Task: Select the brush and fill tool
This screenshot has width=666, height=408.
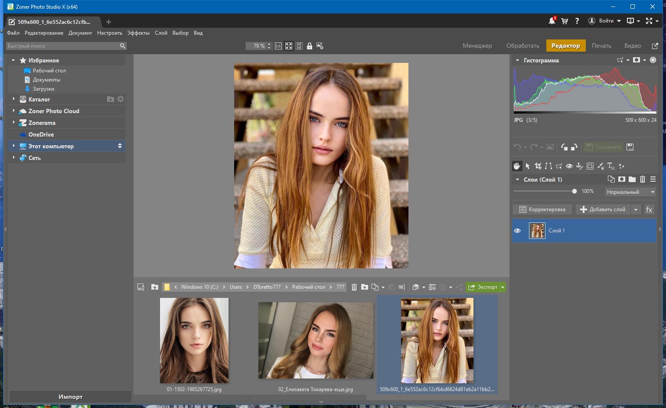Action: [x=601, y=166]
